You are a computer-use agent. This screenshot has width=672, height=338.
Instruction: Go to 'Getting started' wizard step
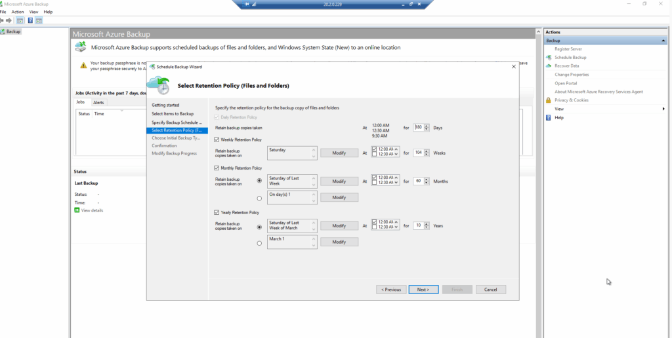tap(165, 105)
